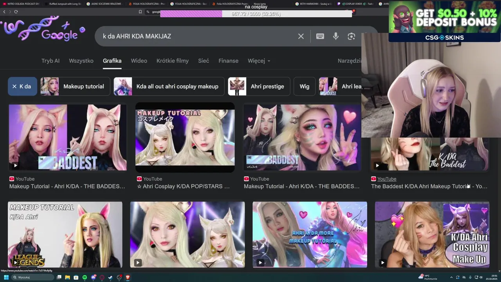Remove the 'K da' filter chip
This screenshot has height=282, width=501.
14,86
